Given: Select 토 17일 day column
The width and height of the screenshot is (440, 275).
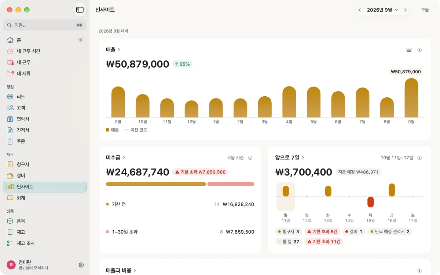Looking at the screenshot, I should (x=413, y=202).
